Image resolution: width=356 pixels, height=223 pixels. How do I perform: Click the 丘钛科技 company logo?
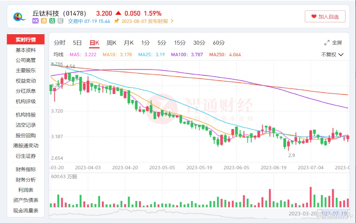pos(20,17)
